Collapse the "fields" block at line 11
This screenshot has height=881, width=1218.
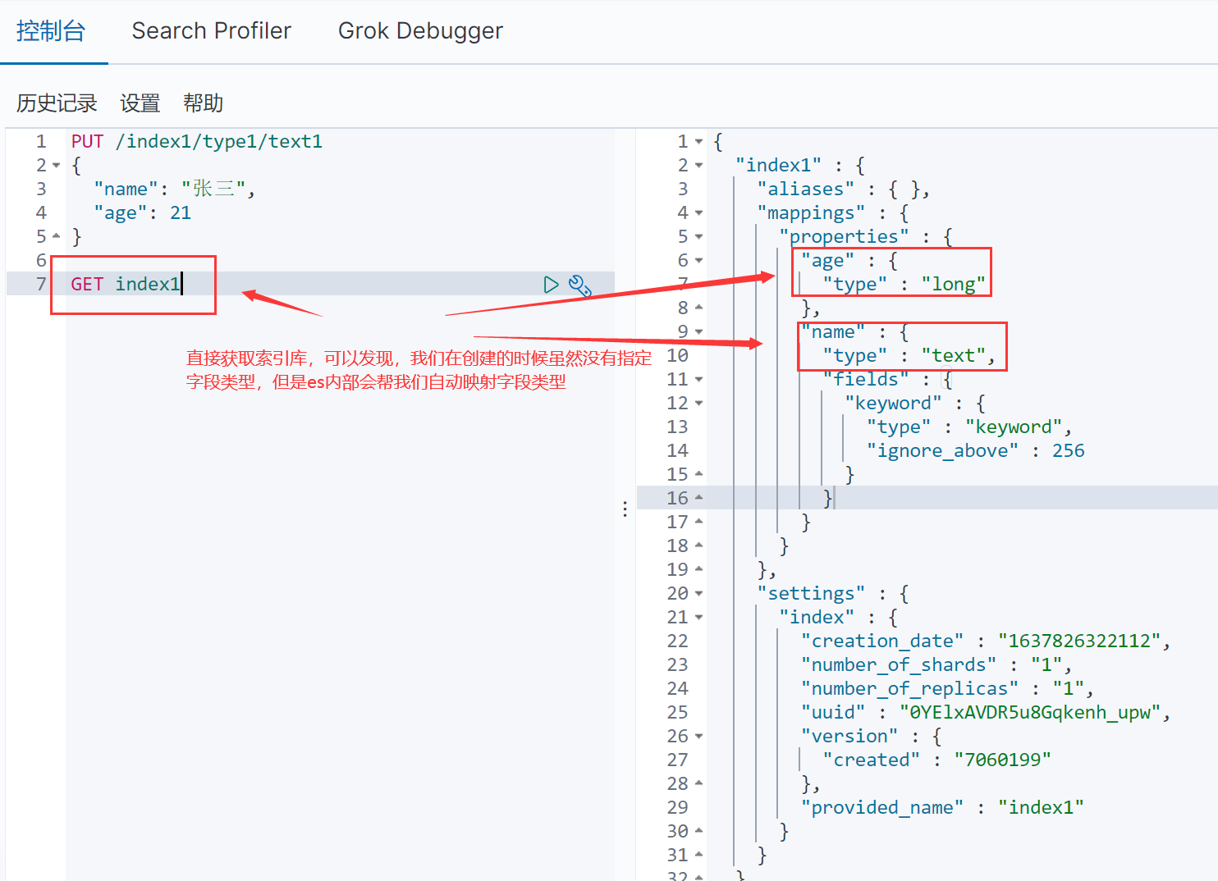[x=698, y=380]
